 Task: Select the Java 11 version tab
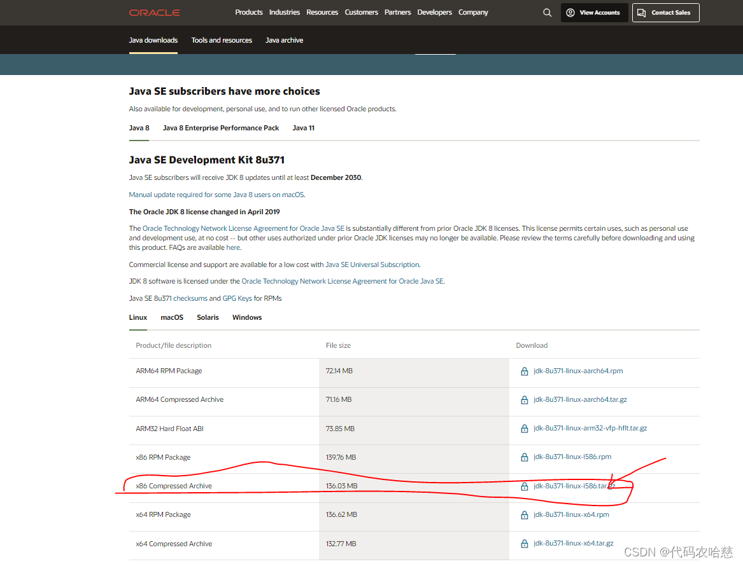(303, 128)
